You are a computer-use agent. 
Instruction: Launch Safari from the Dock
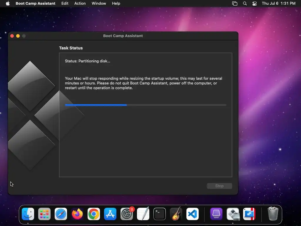pyautogui.click(x=61, y=214)
